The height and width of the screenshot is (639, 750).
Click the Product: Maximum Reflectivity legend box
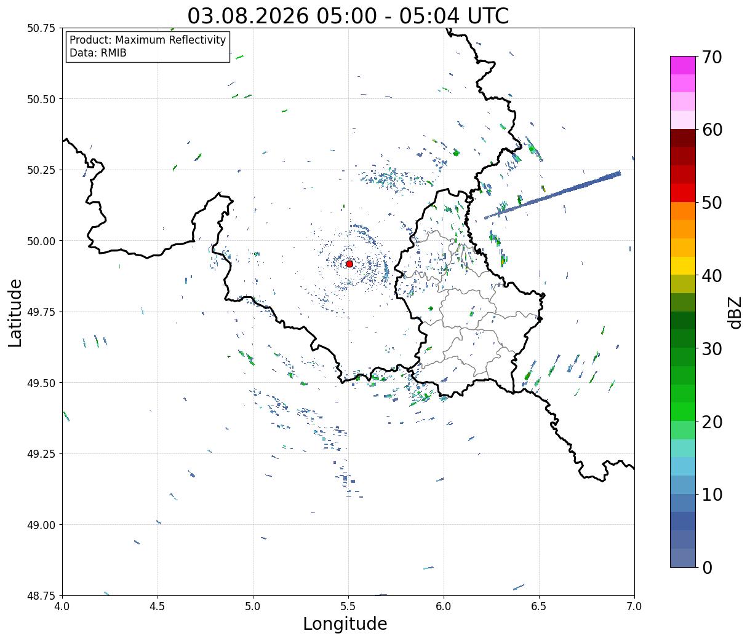pos(148,47)
